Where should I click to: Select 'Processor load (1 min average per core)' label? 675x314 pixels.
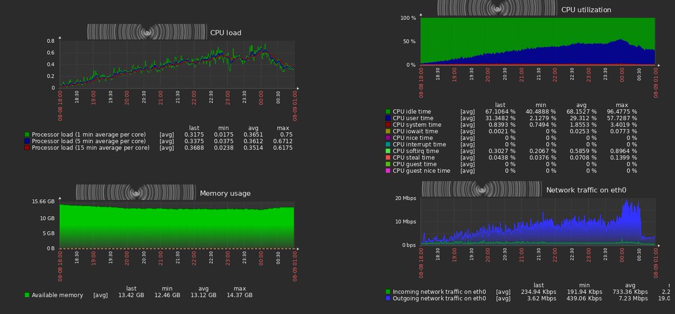[x=89, y=134]
